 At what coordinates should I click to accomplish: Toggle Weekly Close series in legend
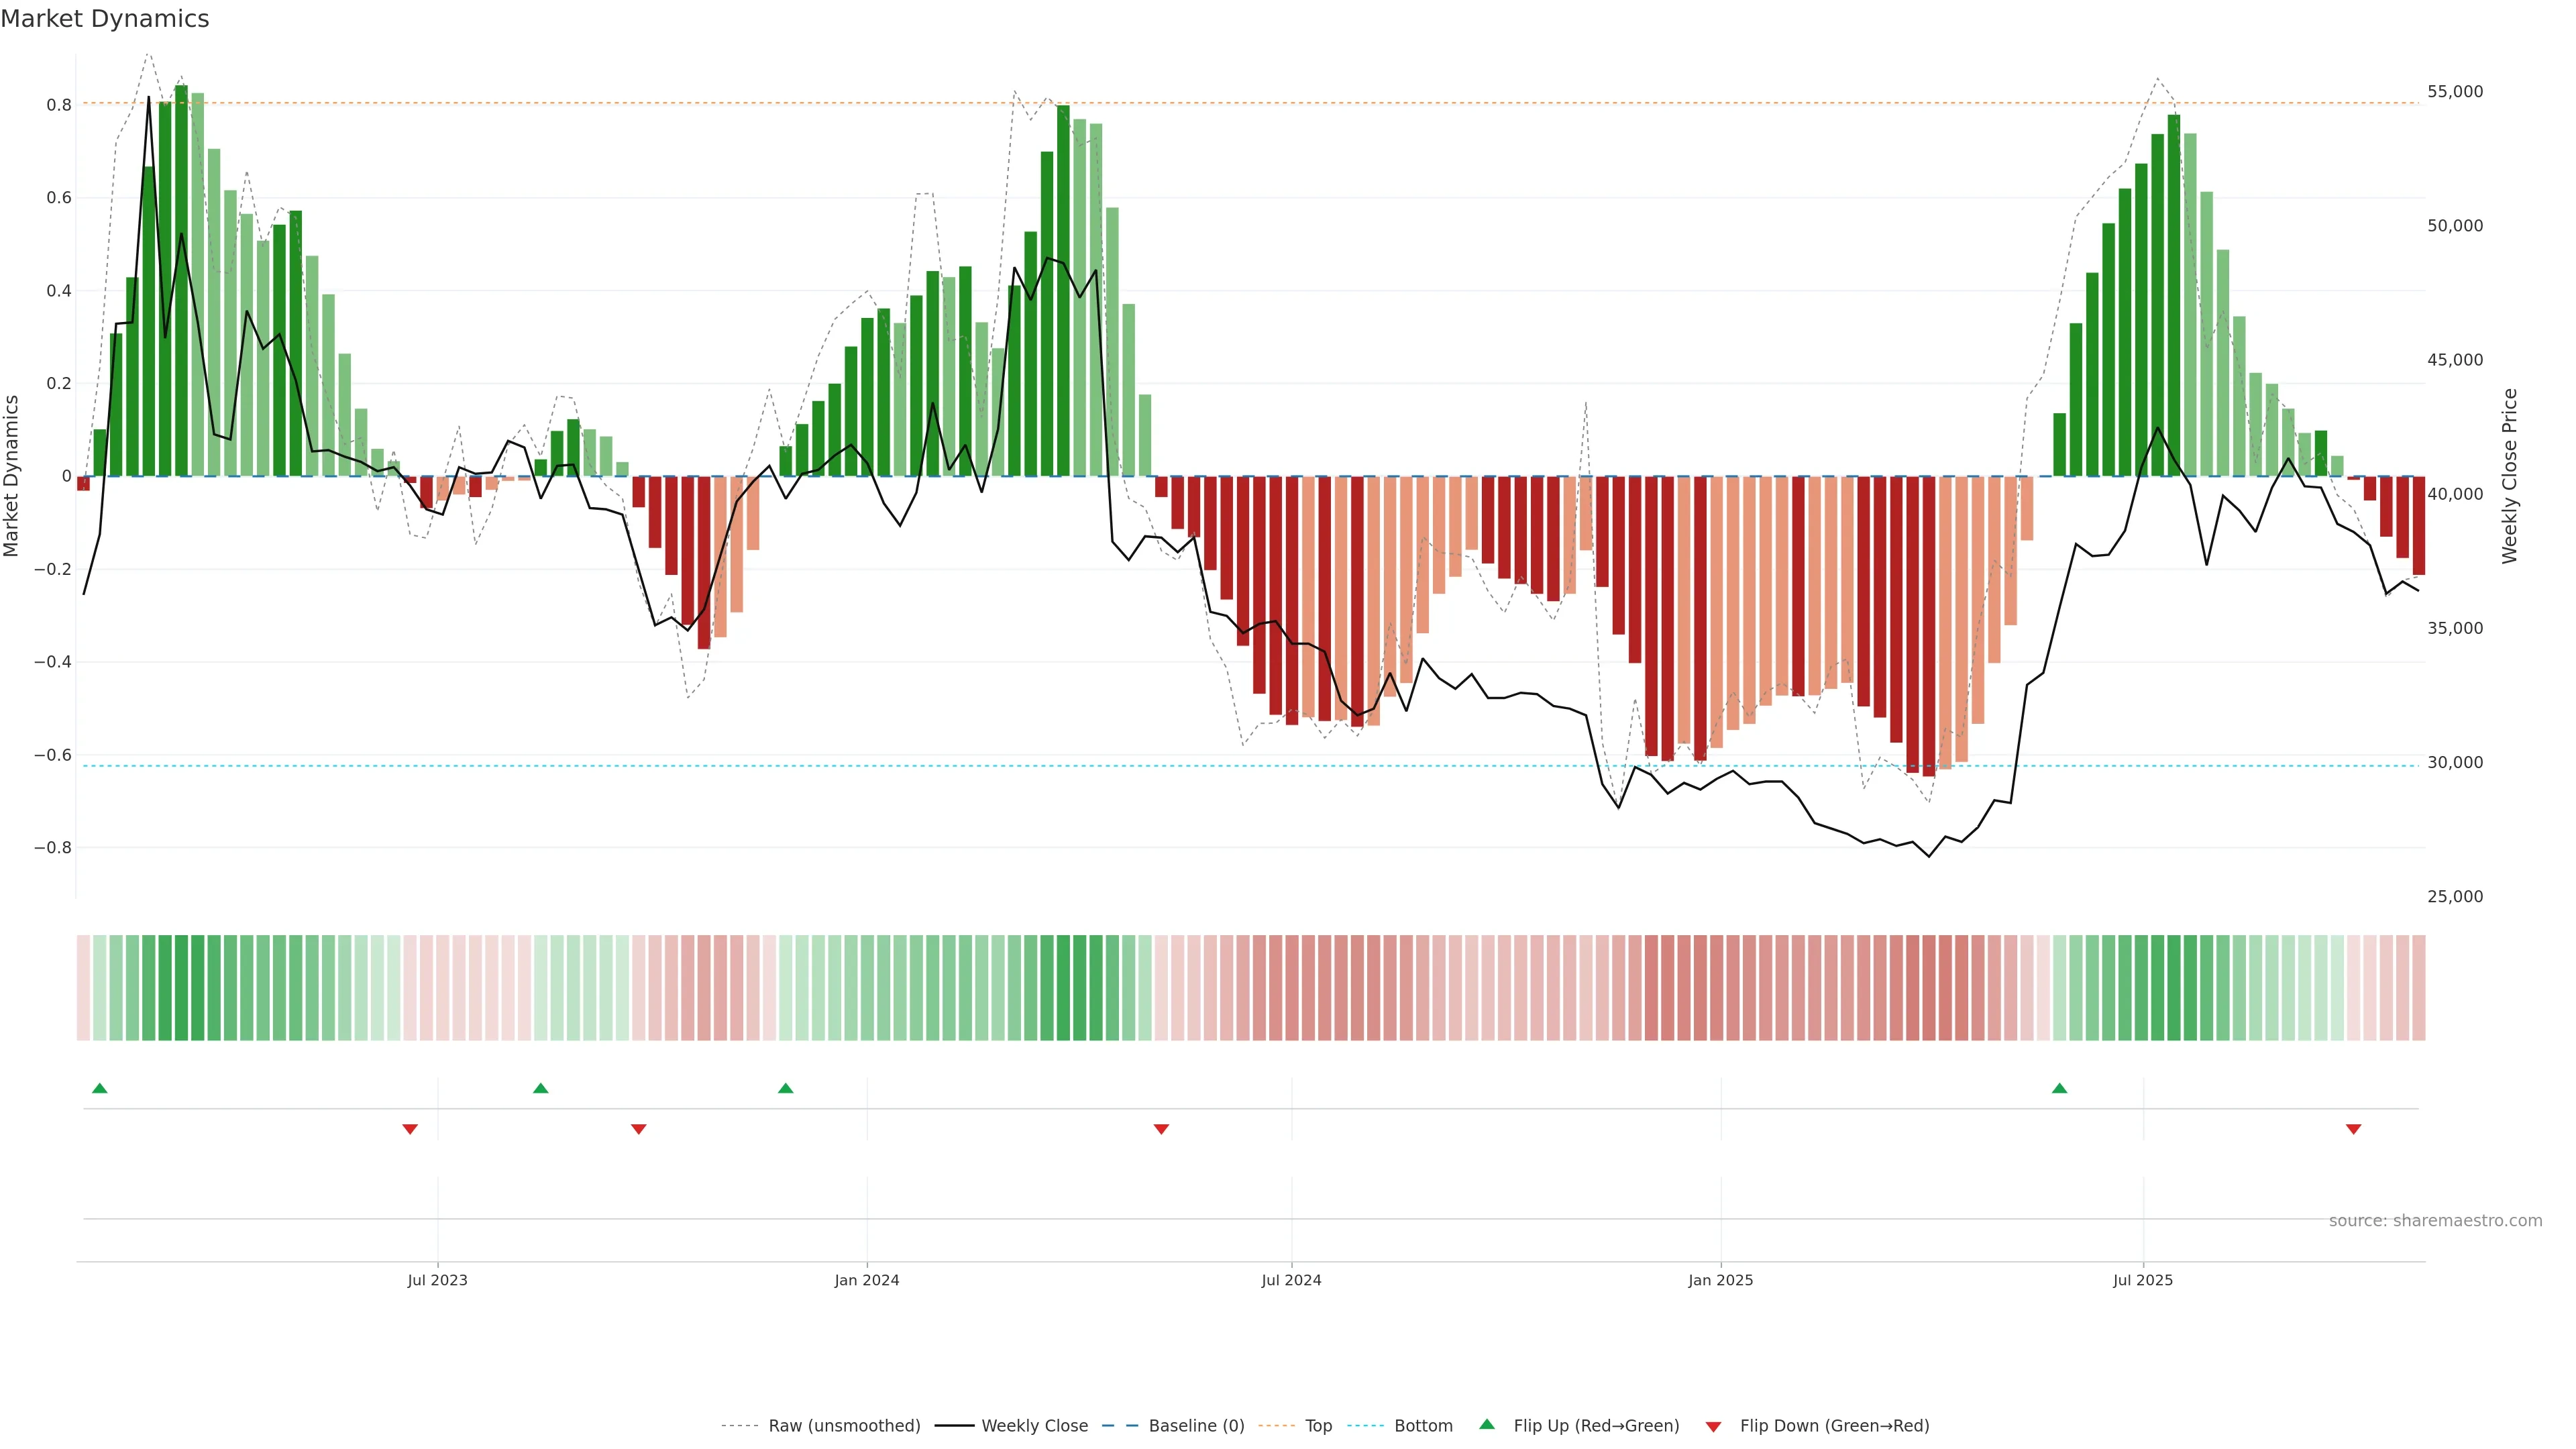tap(1034, 1426)
